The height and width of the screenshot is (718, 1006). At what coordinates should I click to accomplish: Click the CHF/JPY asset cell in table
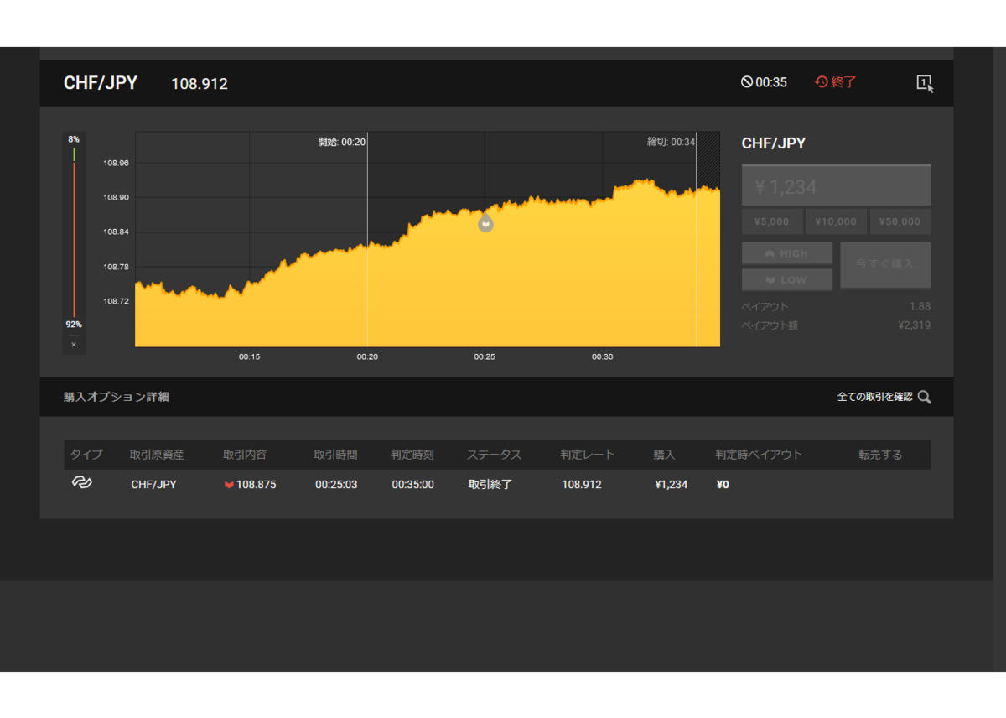click(x=154, y=485)
